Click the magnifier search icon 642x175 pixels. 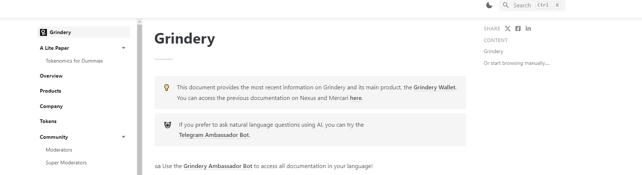(x=506, y=5)
